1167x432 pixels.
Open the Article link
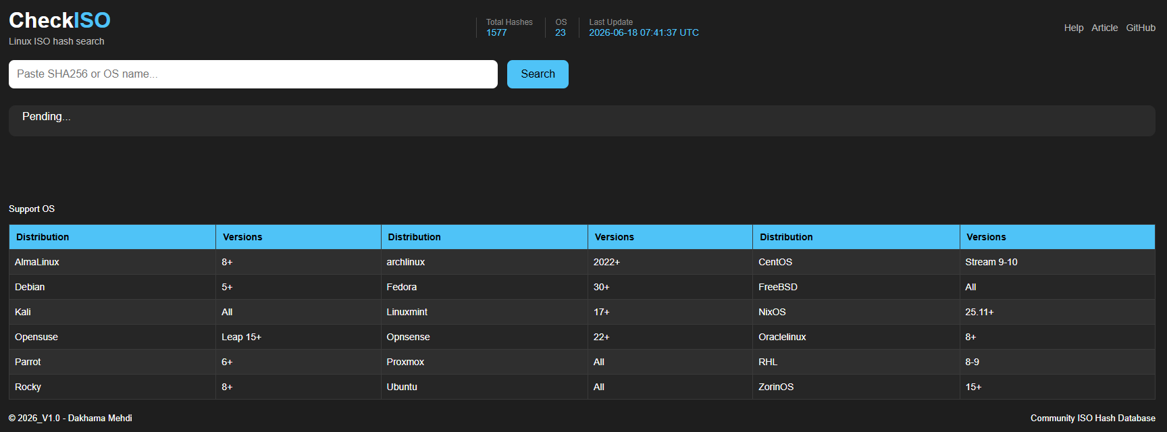pyautogui.click(x=1105, y=28)
